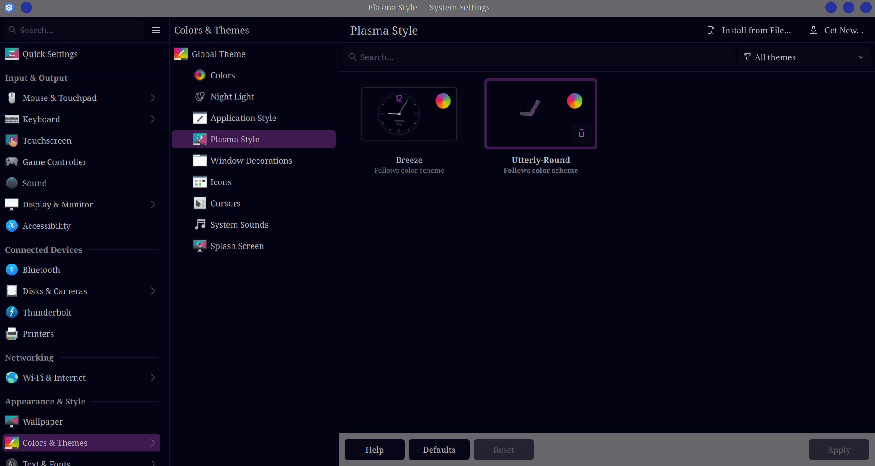
Task: Select the Breeze theme thumbnail
Action: 409,114
